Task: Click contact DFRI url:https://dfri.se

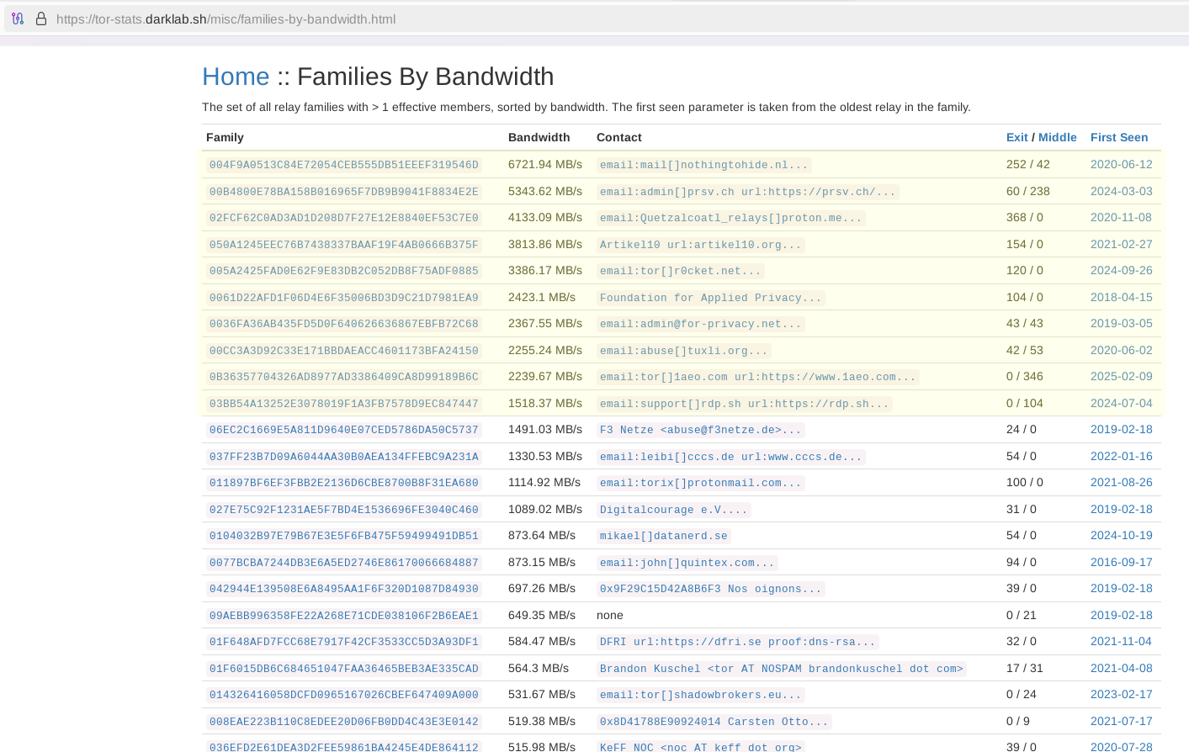Action: tap(738, 642)
